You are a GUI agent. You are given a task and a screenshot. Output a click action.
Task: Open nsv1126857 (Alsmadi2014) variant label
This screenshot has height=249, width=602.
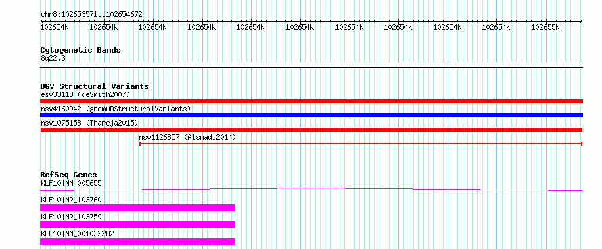pyautogui.click(x=188, y=137)
